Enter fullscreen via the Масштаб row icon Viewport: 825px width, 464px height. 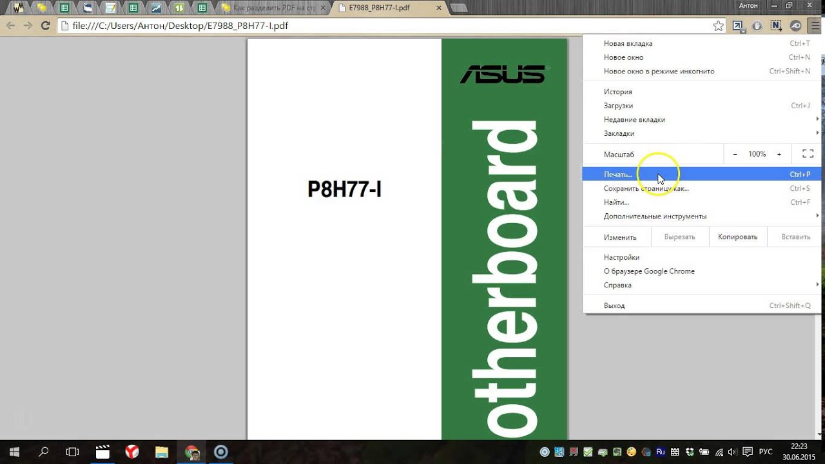(808, 154)
